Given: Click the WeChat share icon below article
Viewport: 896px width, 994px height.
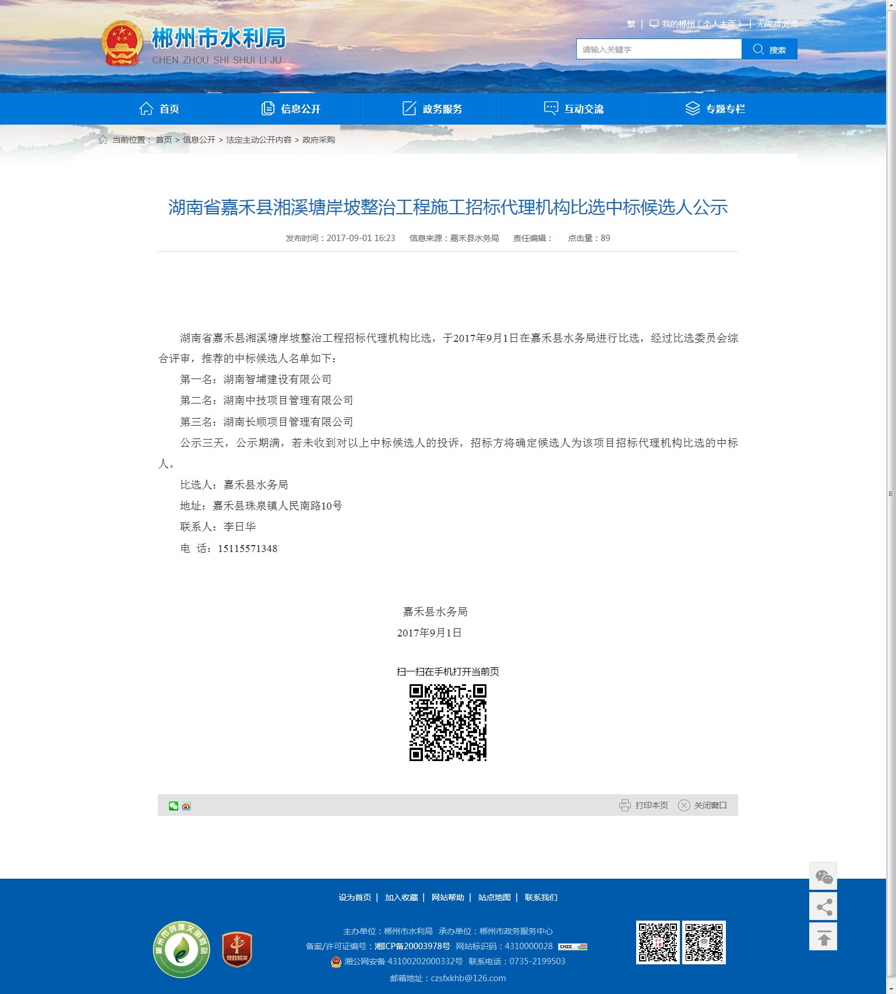Looking at the screenshot, I should click(173, 806).
